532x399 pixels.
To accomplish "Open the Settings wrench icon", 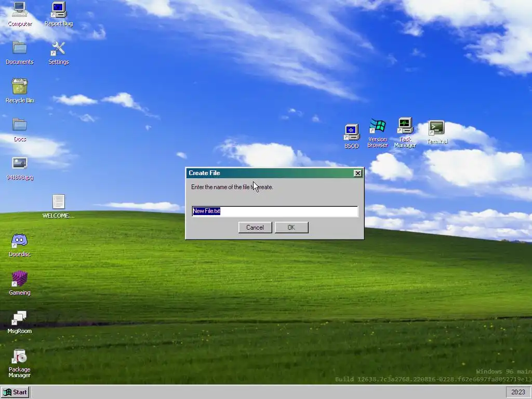I will 59,52.
